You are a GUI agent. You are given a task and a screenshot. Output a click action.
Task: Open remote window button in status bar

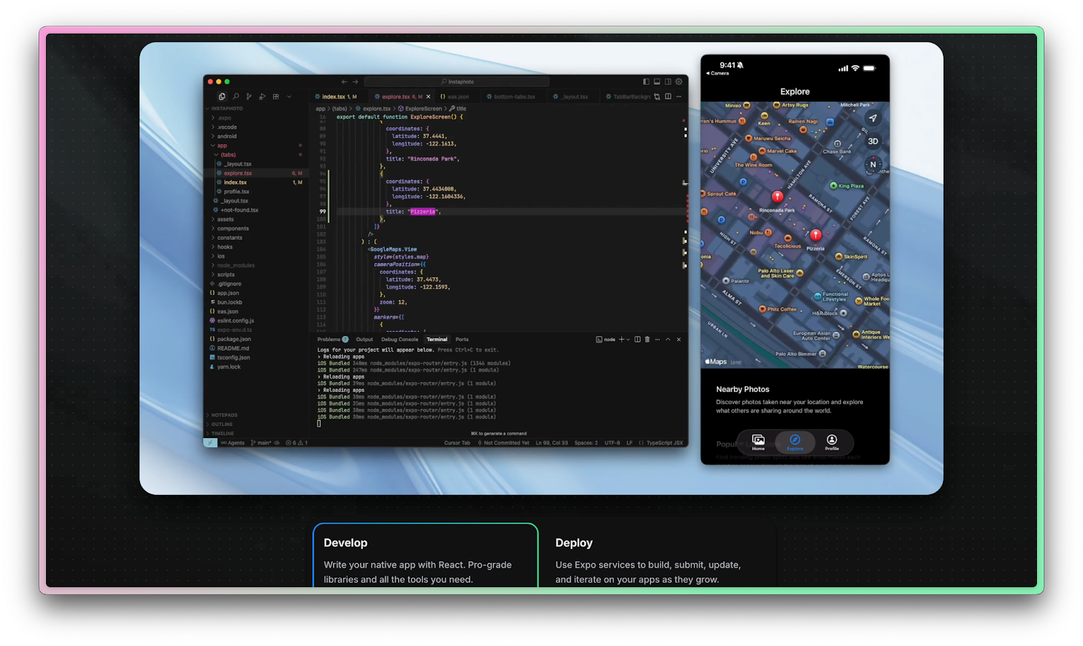(210, 443)
